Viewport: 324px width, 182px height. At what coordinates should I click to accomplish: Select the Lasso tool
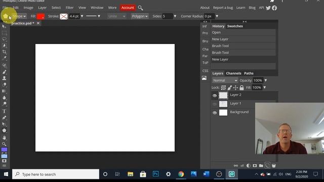[x=4, y=39]
